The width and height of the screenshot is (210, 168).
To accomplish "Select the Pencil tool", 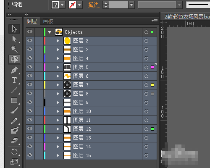I will pyautogui.click(x=14, y=121).
